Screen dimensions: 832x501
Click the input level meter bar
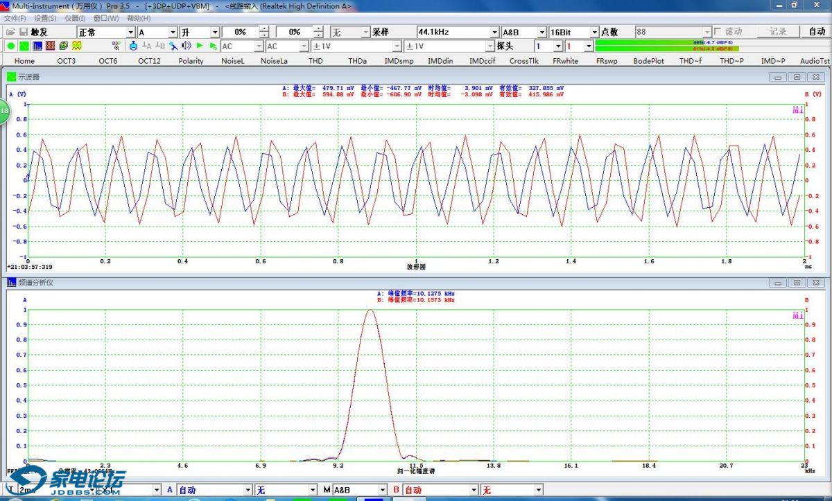[x=711, y=46]
